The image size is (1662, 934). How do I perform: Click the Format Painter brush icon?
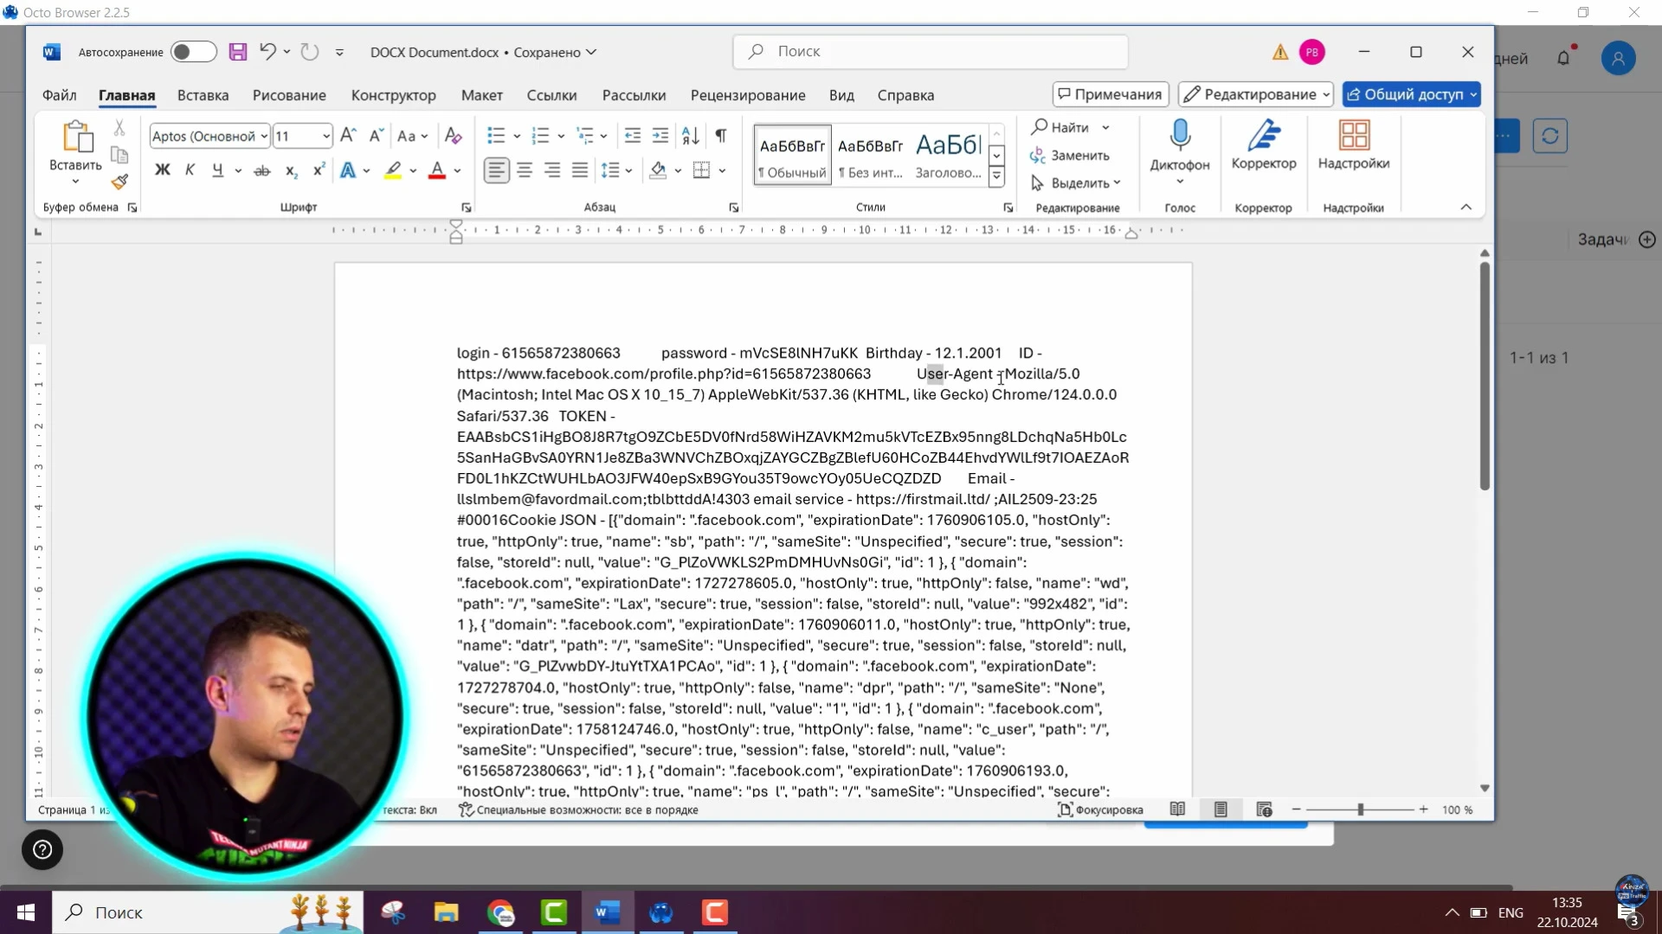(x=119, y=182)
